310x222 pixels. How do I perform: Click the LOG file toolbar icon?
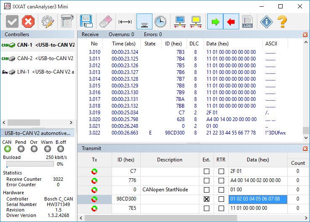[247, 21]
